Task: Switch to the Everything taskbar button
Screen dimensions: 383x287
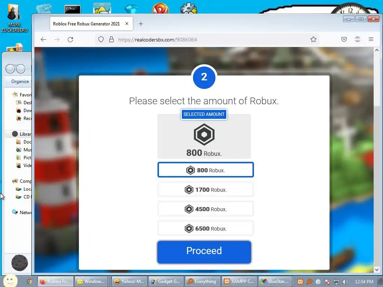Action: coord(202,281)
